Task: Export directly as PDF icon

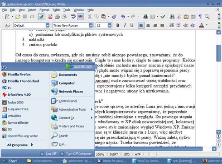Action: pos(50,17)
